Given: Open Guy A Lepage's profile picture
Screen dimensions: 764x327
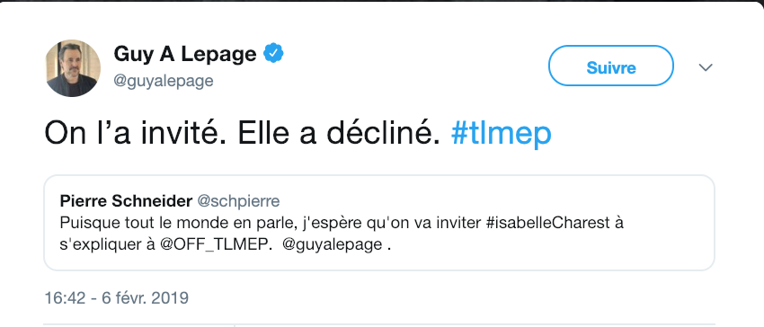Looking at the screenshot, I should point(73,67).
